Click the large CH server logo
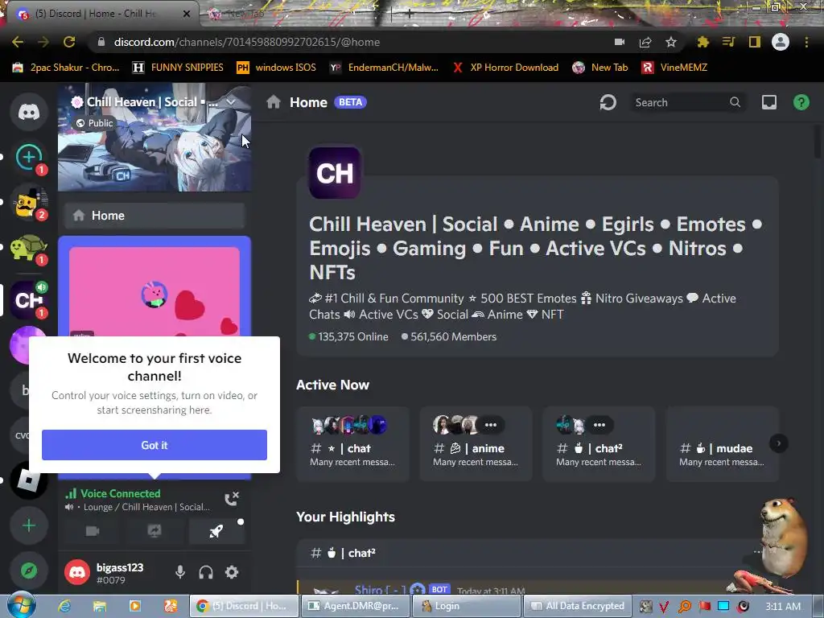This screenshot has height=618, width=824. pyautogui.click(x=334, y=173)
